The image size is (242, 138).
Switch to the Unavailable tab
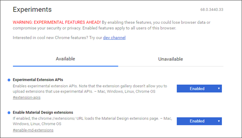171,59
